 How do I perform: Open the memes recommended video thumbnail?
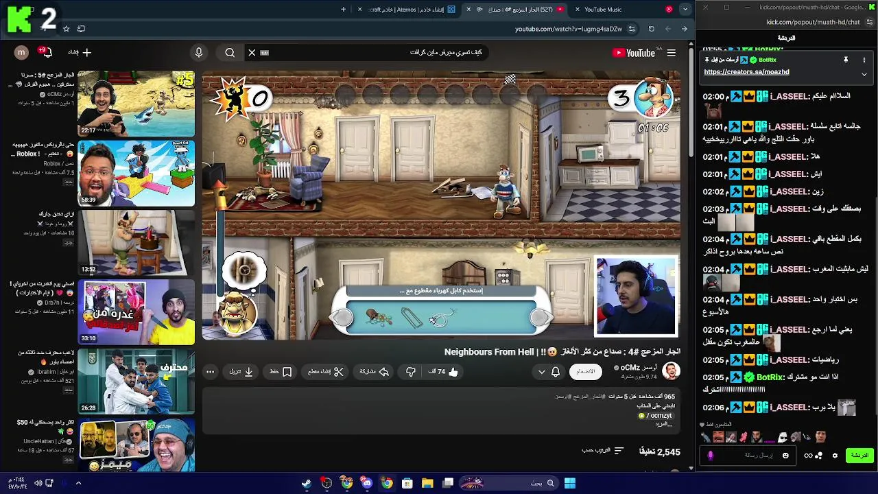pyautogui.click(x=136, y=445)
